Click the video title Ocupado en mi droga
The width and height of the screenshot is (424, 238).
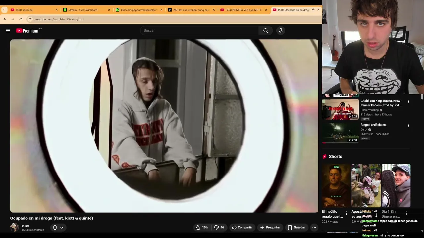[52, 218]
